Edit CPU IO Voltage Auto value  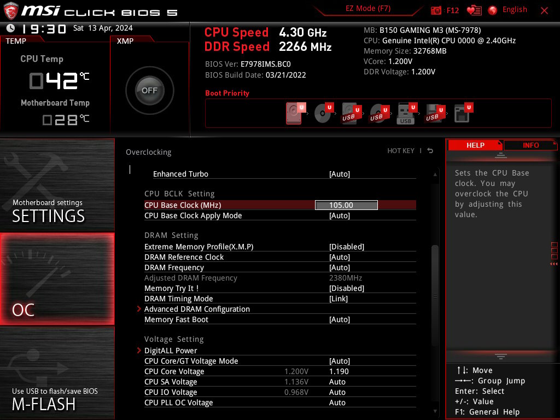(x=337, y=392)
